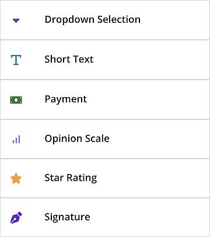Click the purple pen nib Signature icon
This screenshot has height=237, width=210.
[16, 218]
